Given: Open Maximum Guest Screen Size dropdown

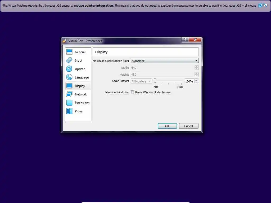Looking at the screenshot, I should coord(165,61).
